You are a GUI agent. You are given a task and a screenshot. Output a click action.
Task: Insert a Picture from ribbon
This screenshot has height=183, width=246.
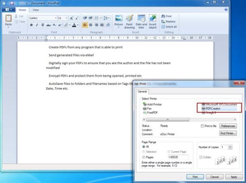point(119,22)
